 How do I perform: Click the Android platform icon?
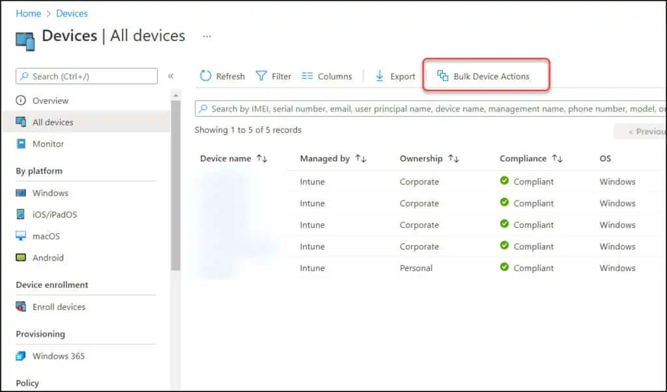(x=21, y=258)
